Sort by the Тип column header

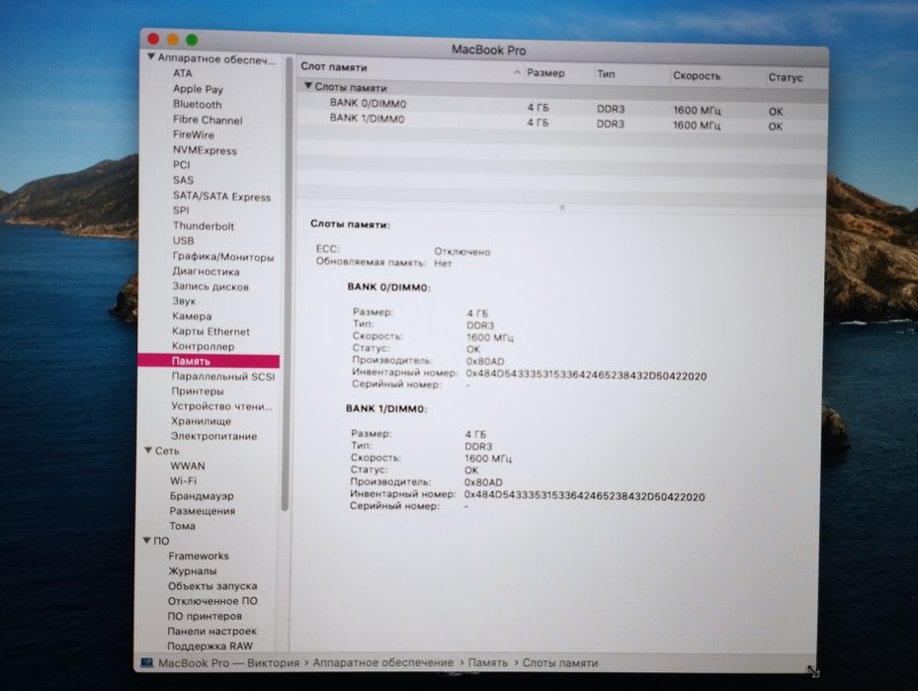606,74
